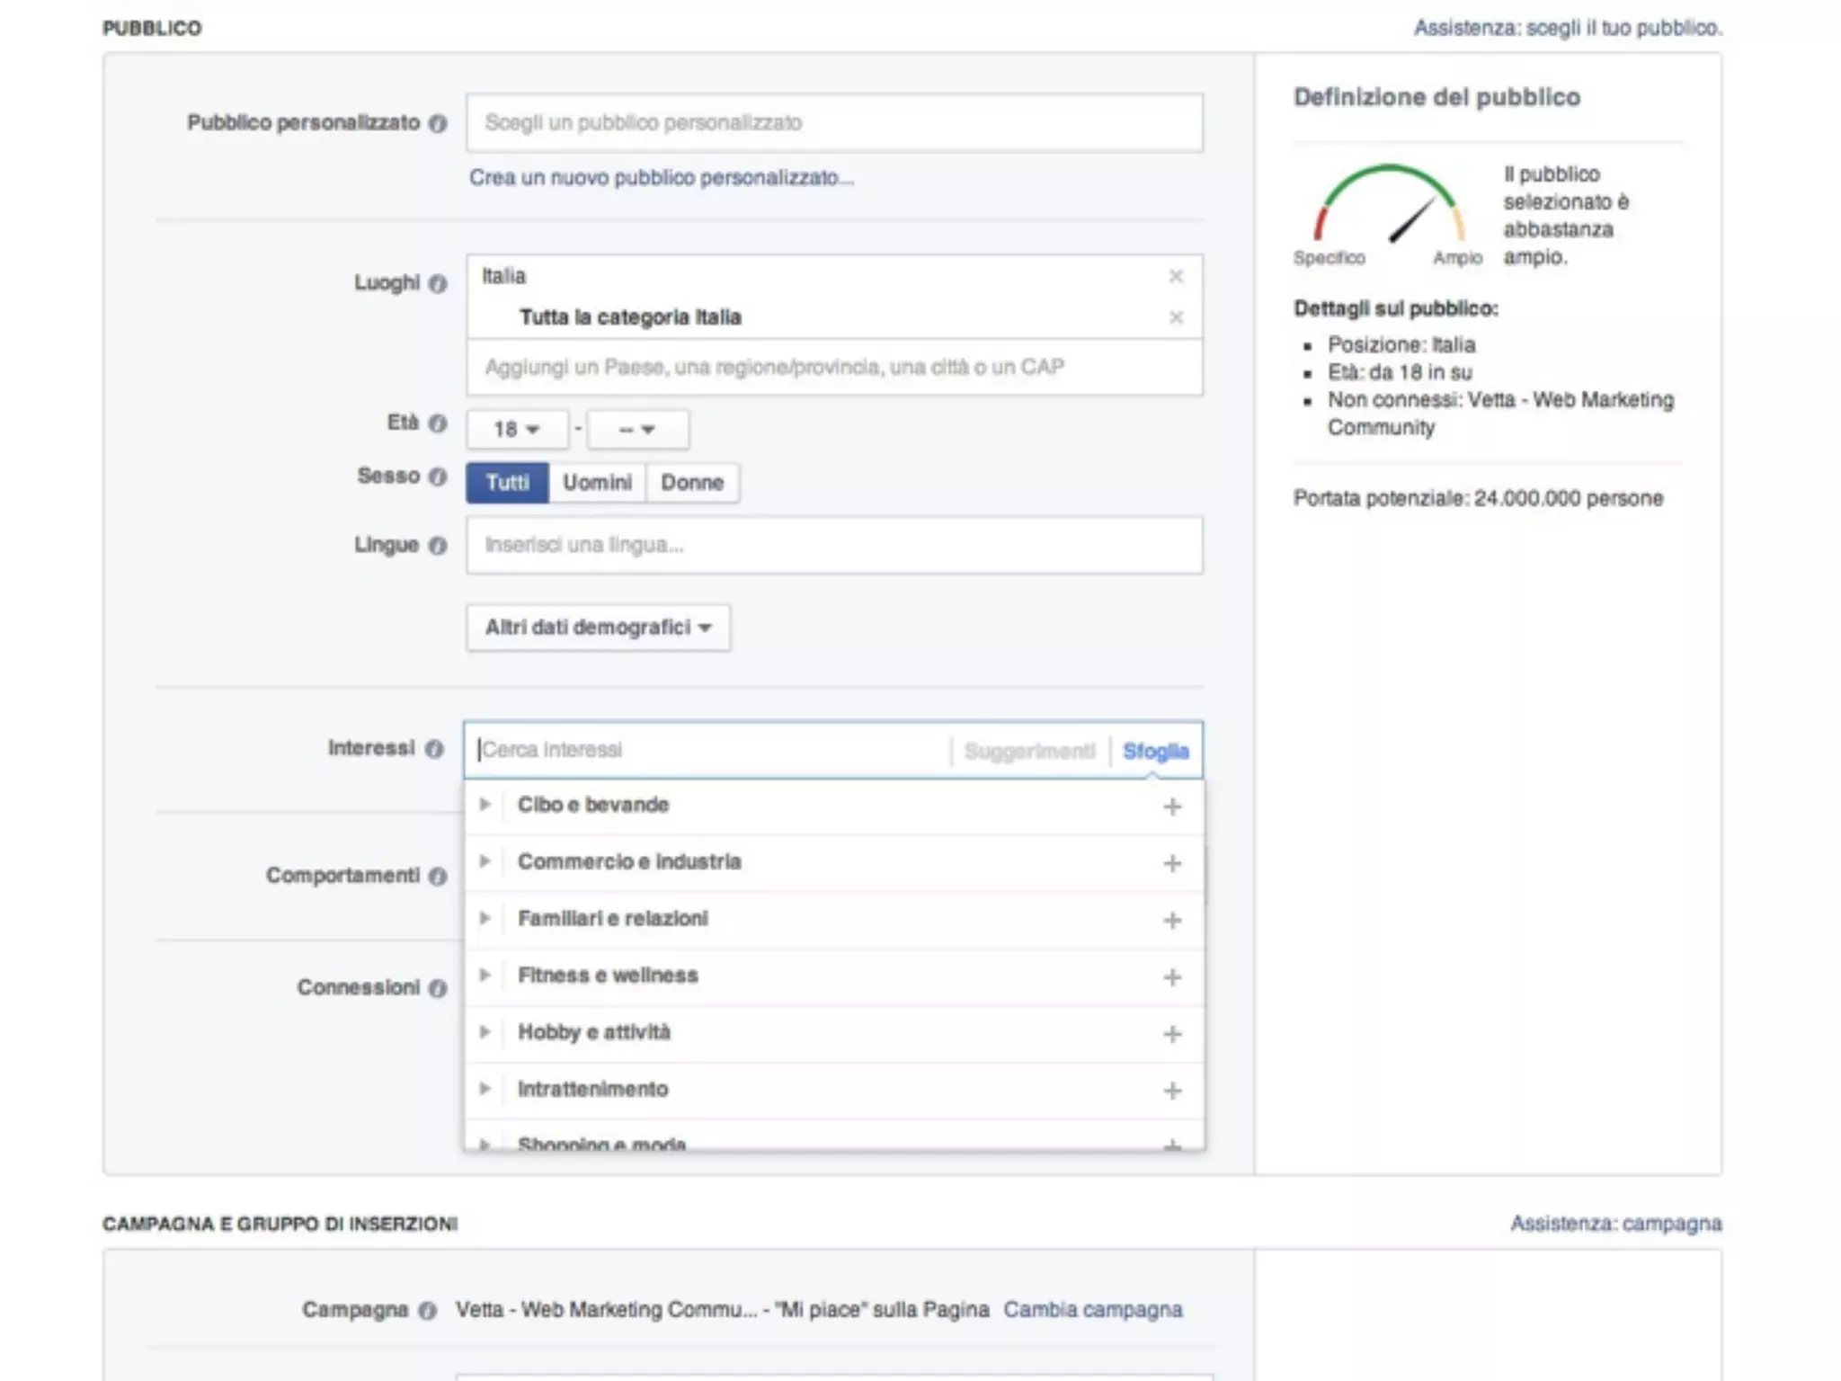Click 'Cambia campagna' link
Viewport: 1841px width, 1381px height.
pyautogui.click(x=1092, y=1309)
